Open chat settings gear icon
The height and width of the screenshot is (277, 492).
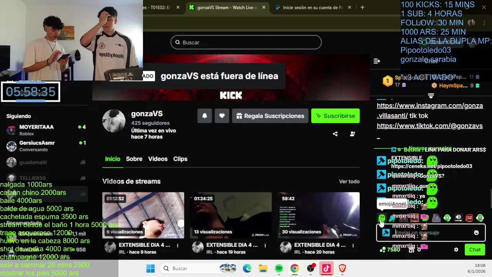tap(456, 250)
